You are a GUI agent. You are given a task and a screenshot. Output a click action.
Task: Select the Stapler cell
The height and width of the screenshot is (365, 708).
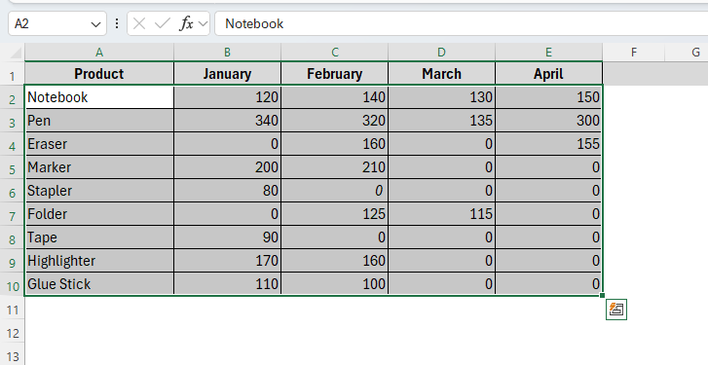click(99, 191)
